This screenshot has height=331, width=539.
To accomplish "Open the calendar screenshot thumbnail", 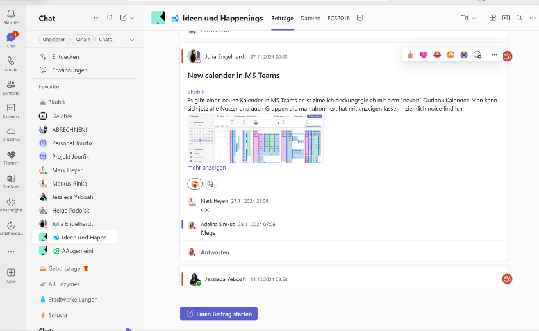I will coord(256,138).
